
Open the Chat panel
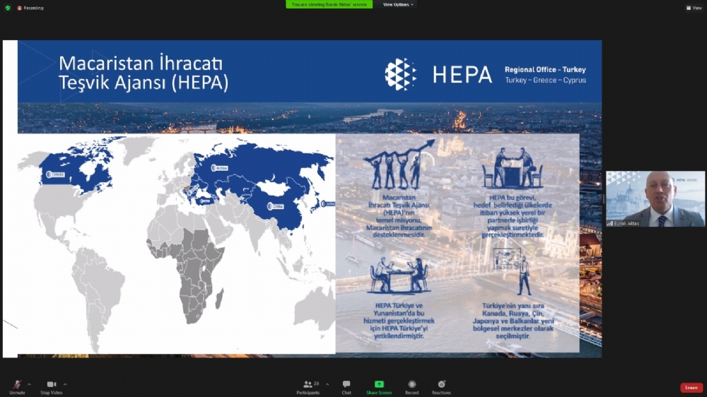(x=346, y=386)
